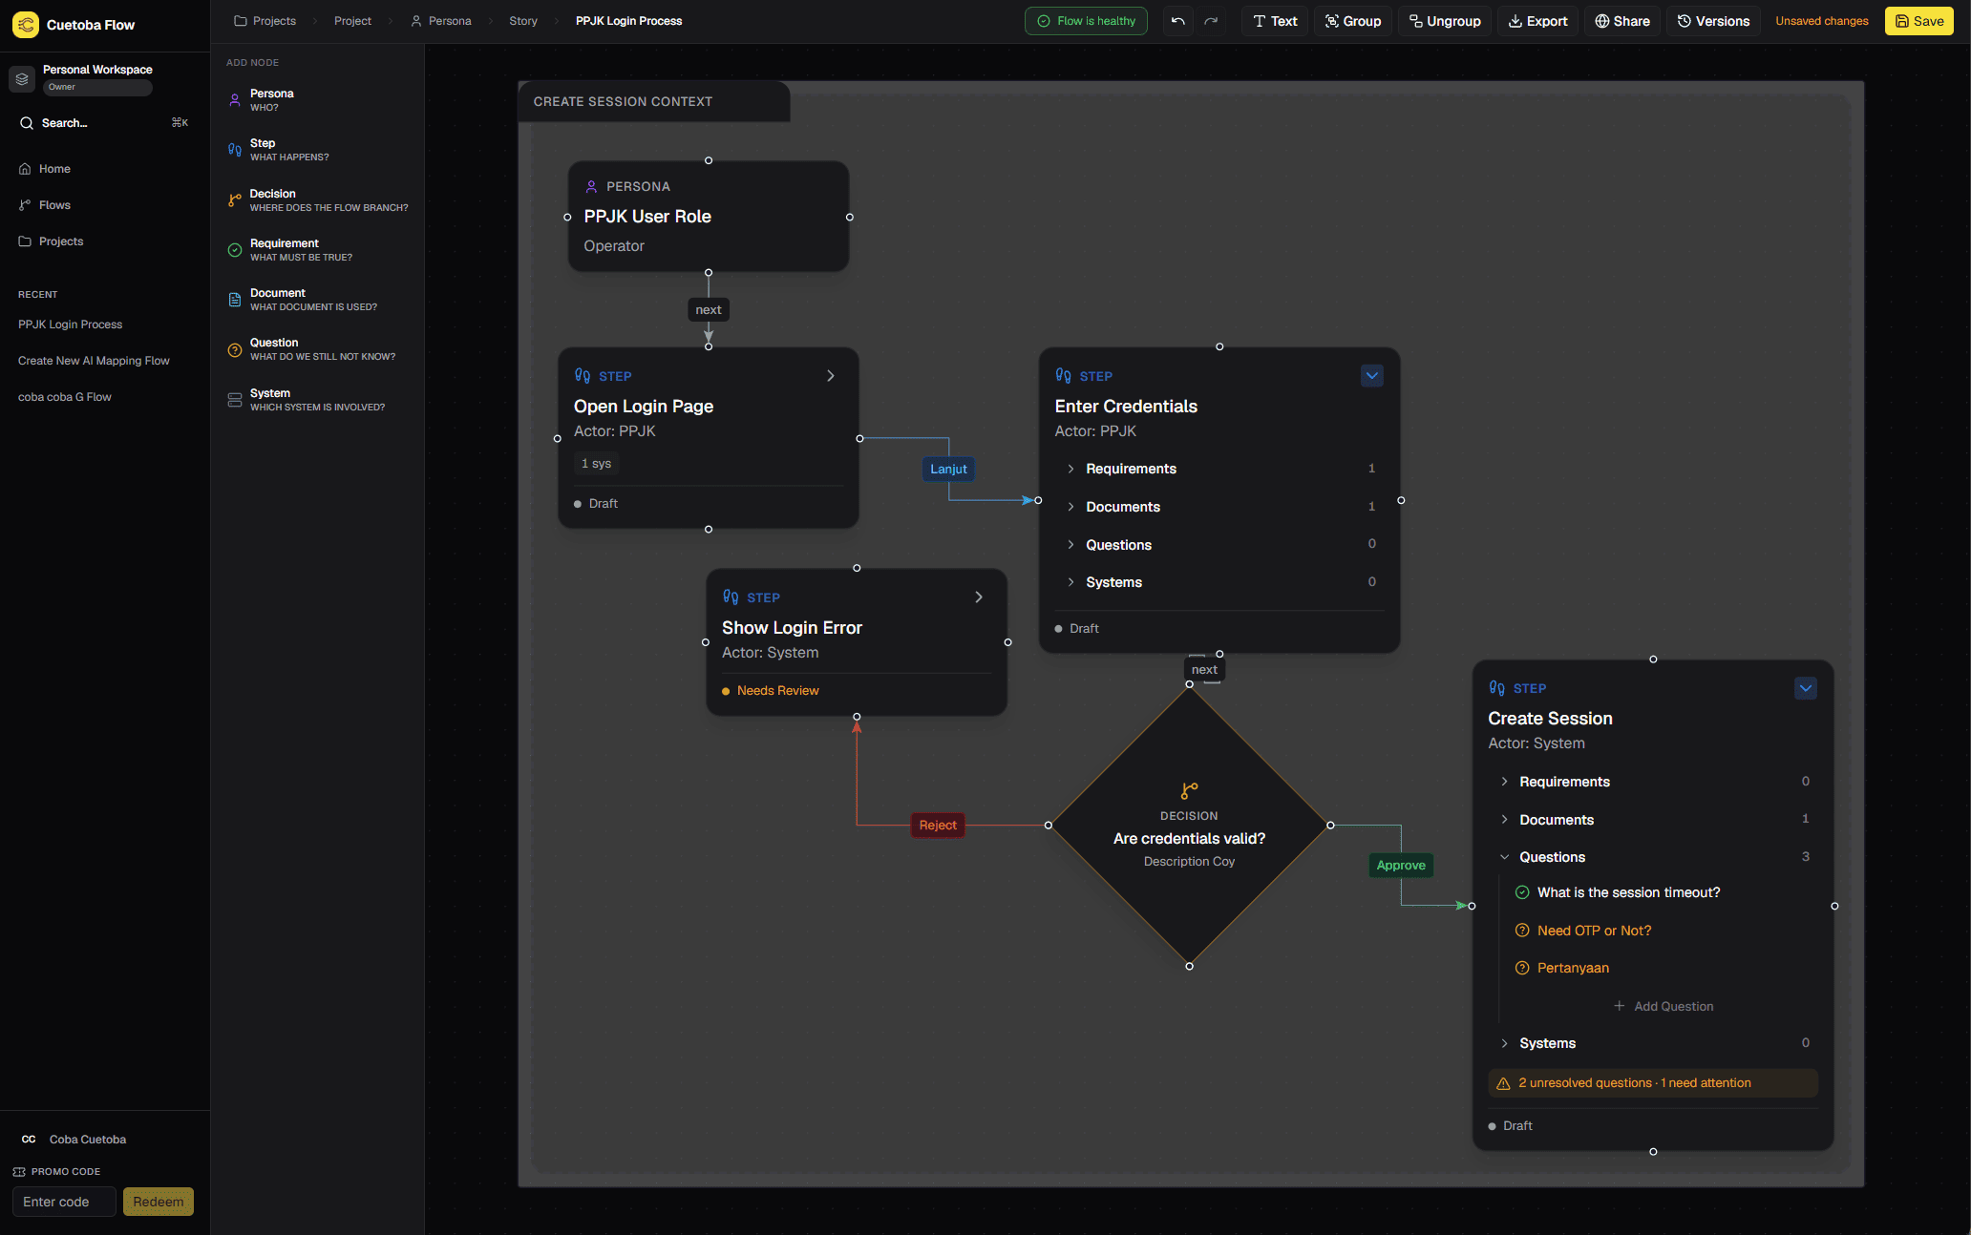Click the Export button
1971x1235 pixels.
click(x=1537, y=21)
